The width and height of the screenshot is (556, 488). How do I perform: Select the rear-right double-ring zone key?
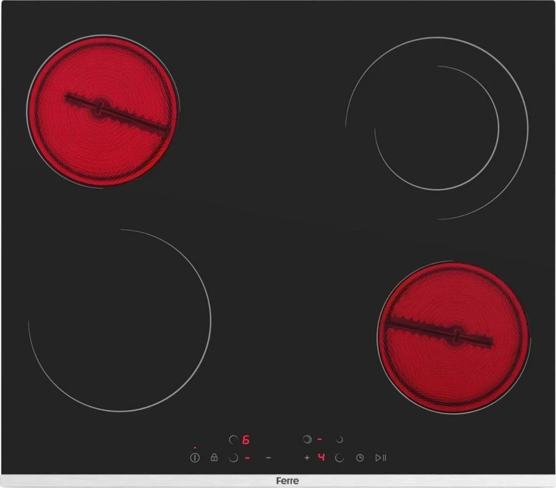point(307,439)
